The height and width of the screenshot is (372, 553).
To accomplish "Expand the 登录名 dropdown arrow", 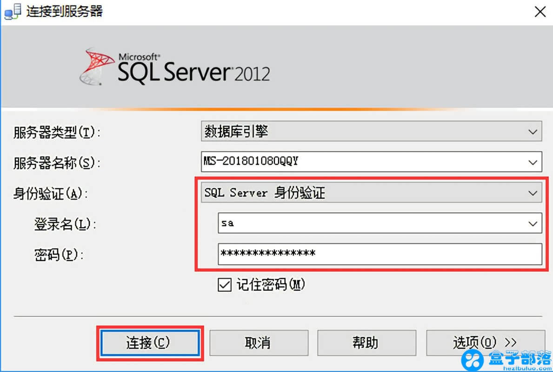I will tap(533, 223).
